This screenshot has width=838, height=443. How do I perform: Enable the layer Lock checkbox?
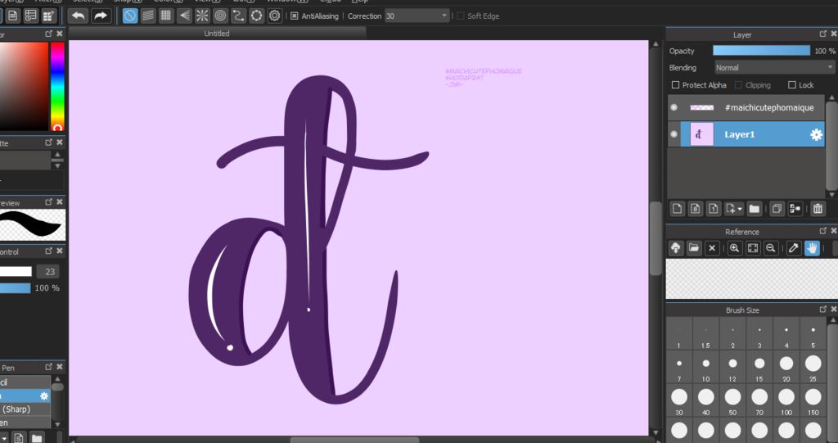(792, 85)
